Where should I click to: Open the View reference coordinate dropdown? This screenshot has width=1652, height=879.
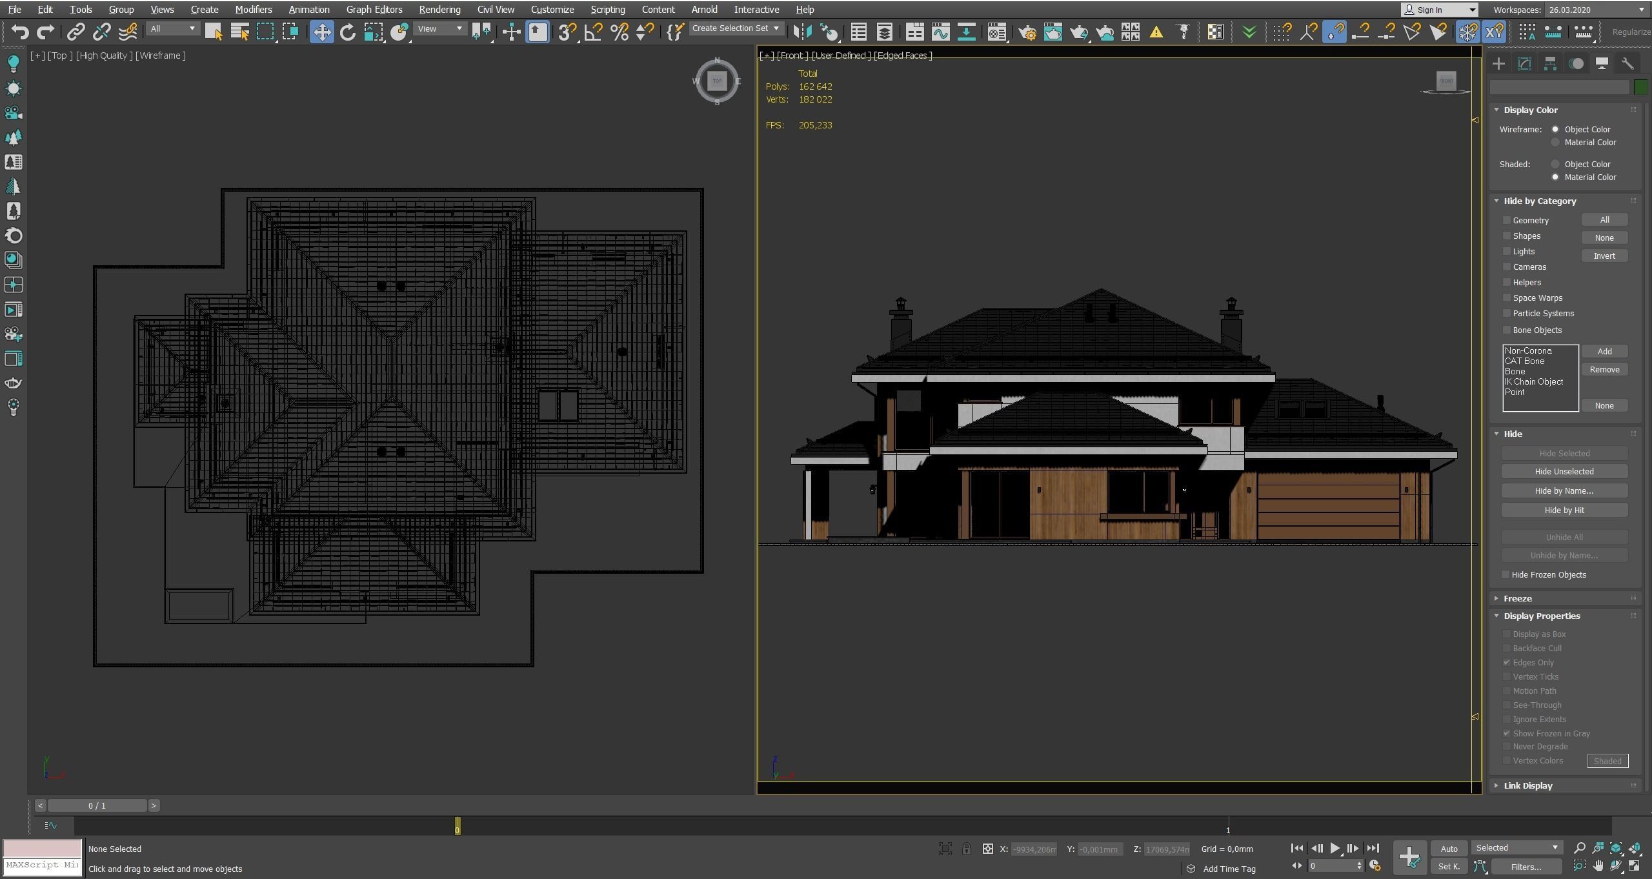pos(439,29)
